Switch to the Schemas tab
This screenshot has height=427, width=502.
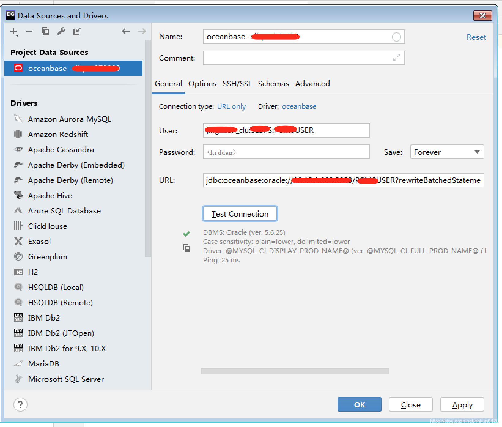[x=273, y=84]
